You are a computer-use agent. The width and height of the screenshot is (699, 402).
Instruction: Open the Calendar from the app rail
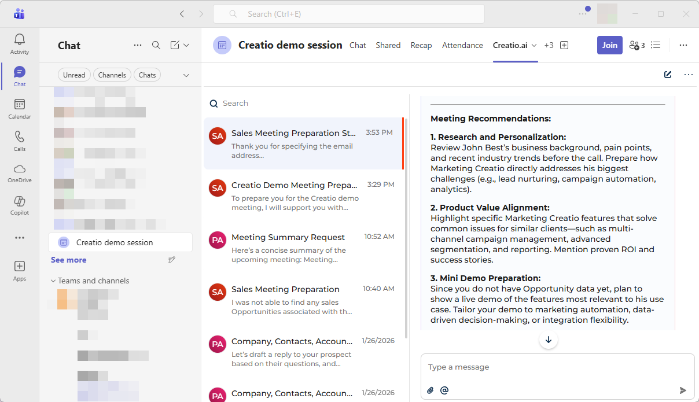[19, 109]
